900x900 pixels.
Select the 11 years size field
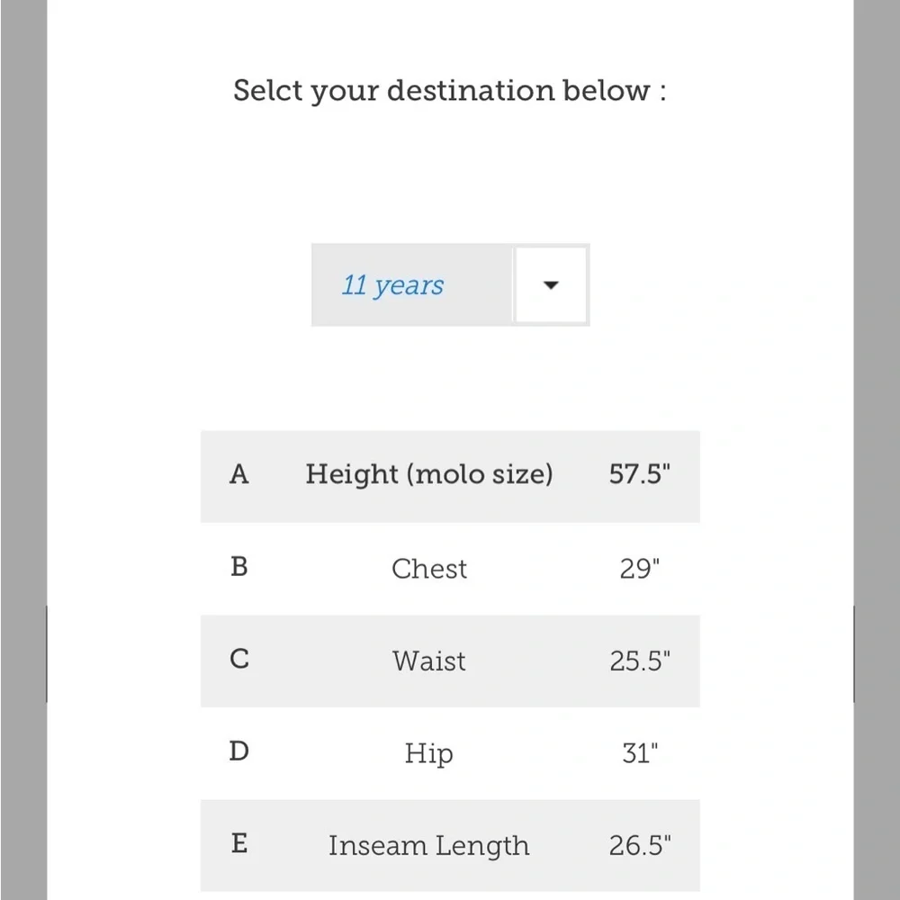(451, 285)
